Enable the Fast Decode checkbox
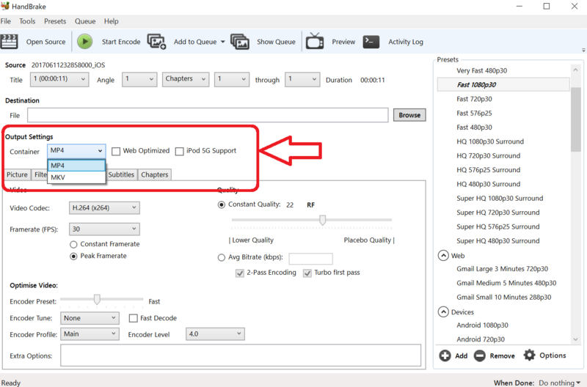This screenshot has height=387, width=587. click(x=134, y=318)
